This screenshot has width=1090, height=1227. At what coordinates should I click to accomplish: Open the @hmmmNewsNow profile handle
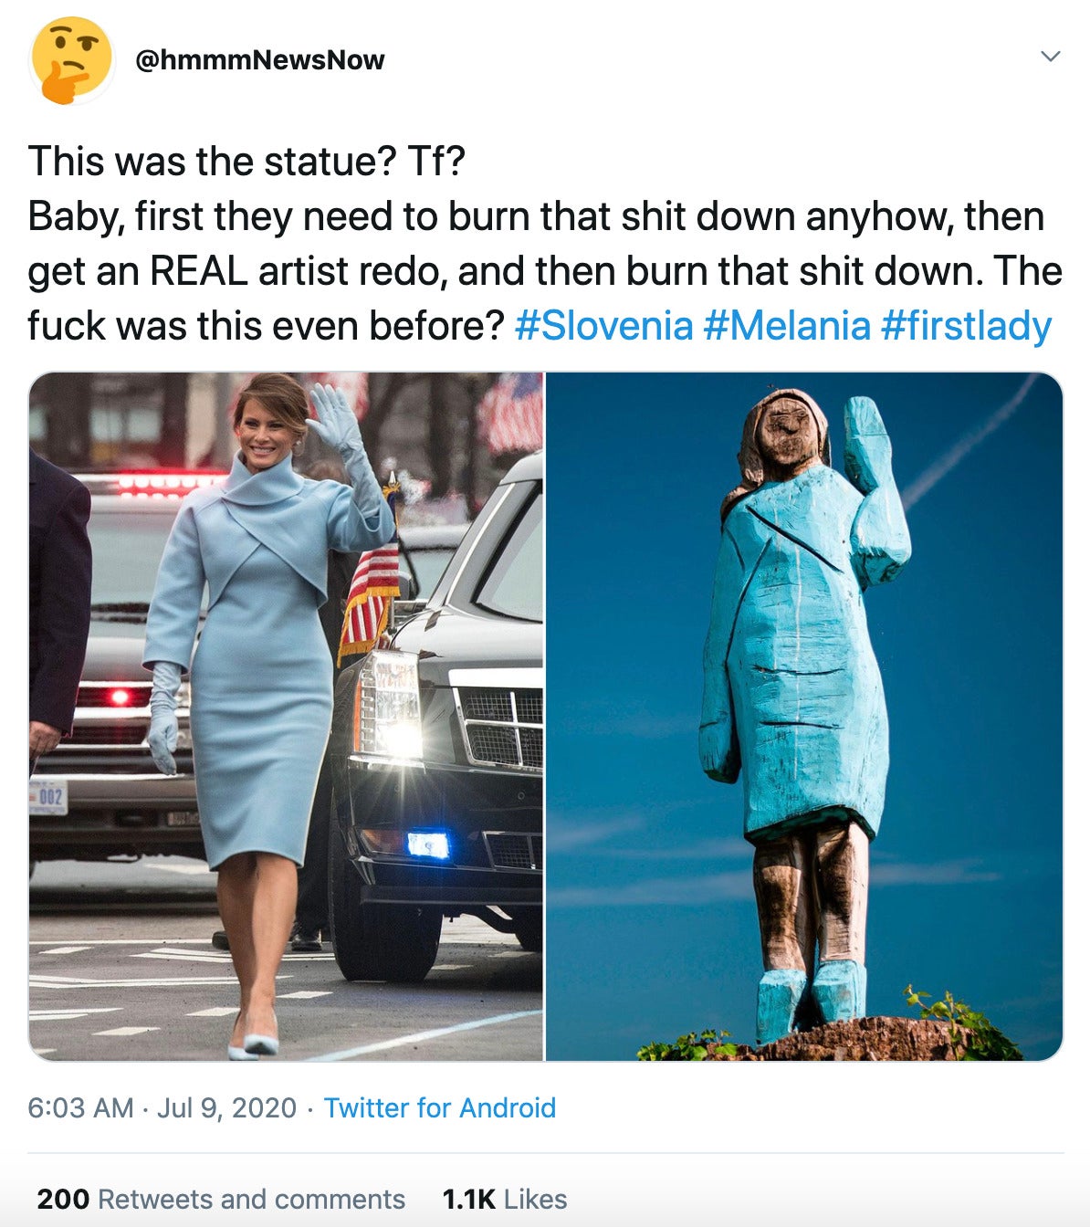pyautogui.click(x=260, y=60)
